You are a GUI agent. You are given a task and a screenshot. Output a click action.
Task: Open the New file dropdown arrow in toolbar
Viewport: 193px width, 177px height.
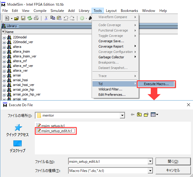coord(12,18)
